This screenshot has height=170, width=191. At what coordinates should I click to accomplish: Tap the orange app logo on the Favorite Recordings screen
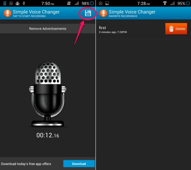pos(103,13)
